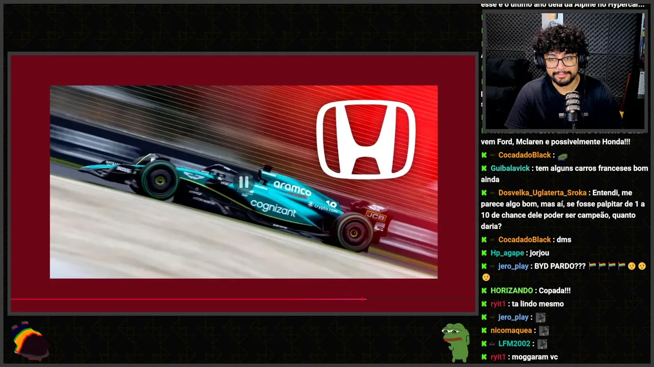Click the streamer webcam feed

coord(565,71)
